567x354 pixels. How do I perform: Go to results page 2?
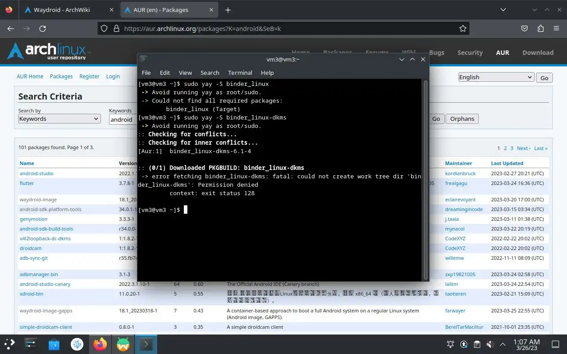click(x=505, y=148)
